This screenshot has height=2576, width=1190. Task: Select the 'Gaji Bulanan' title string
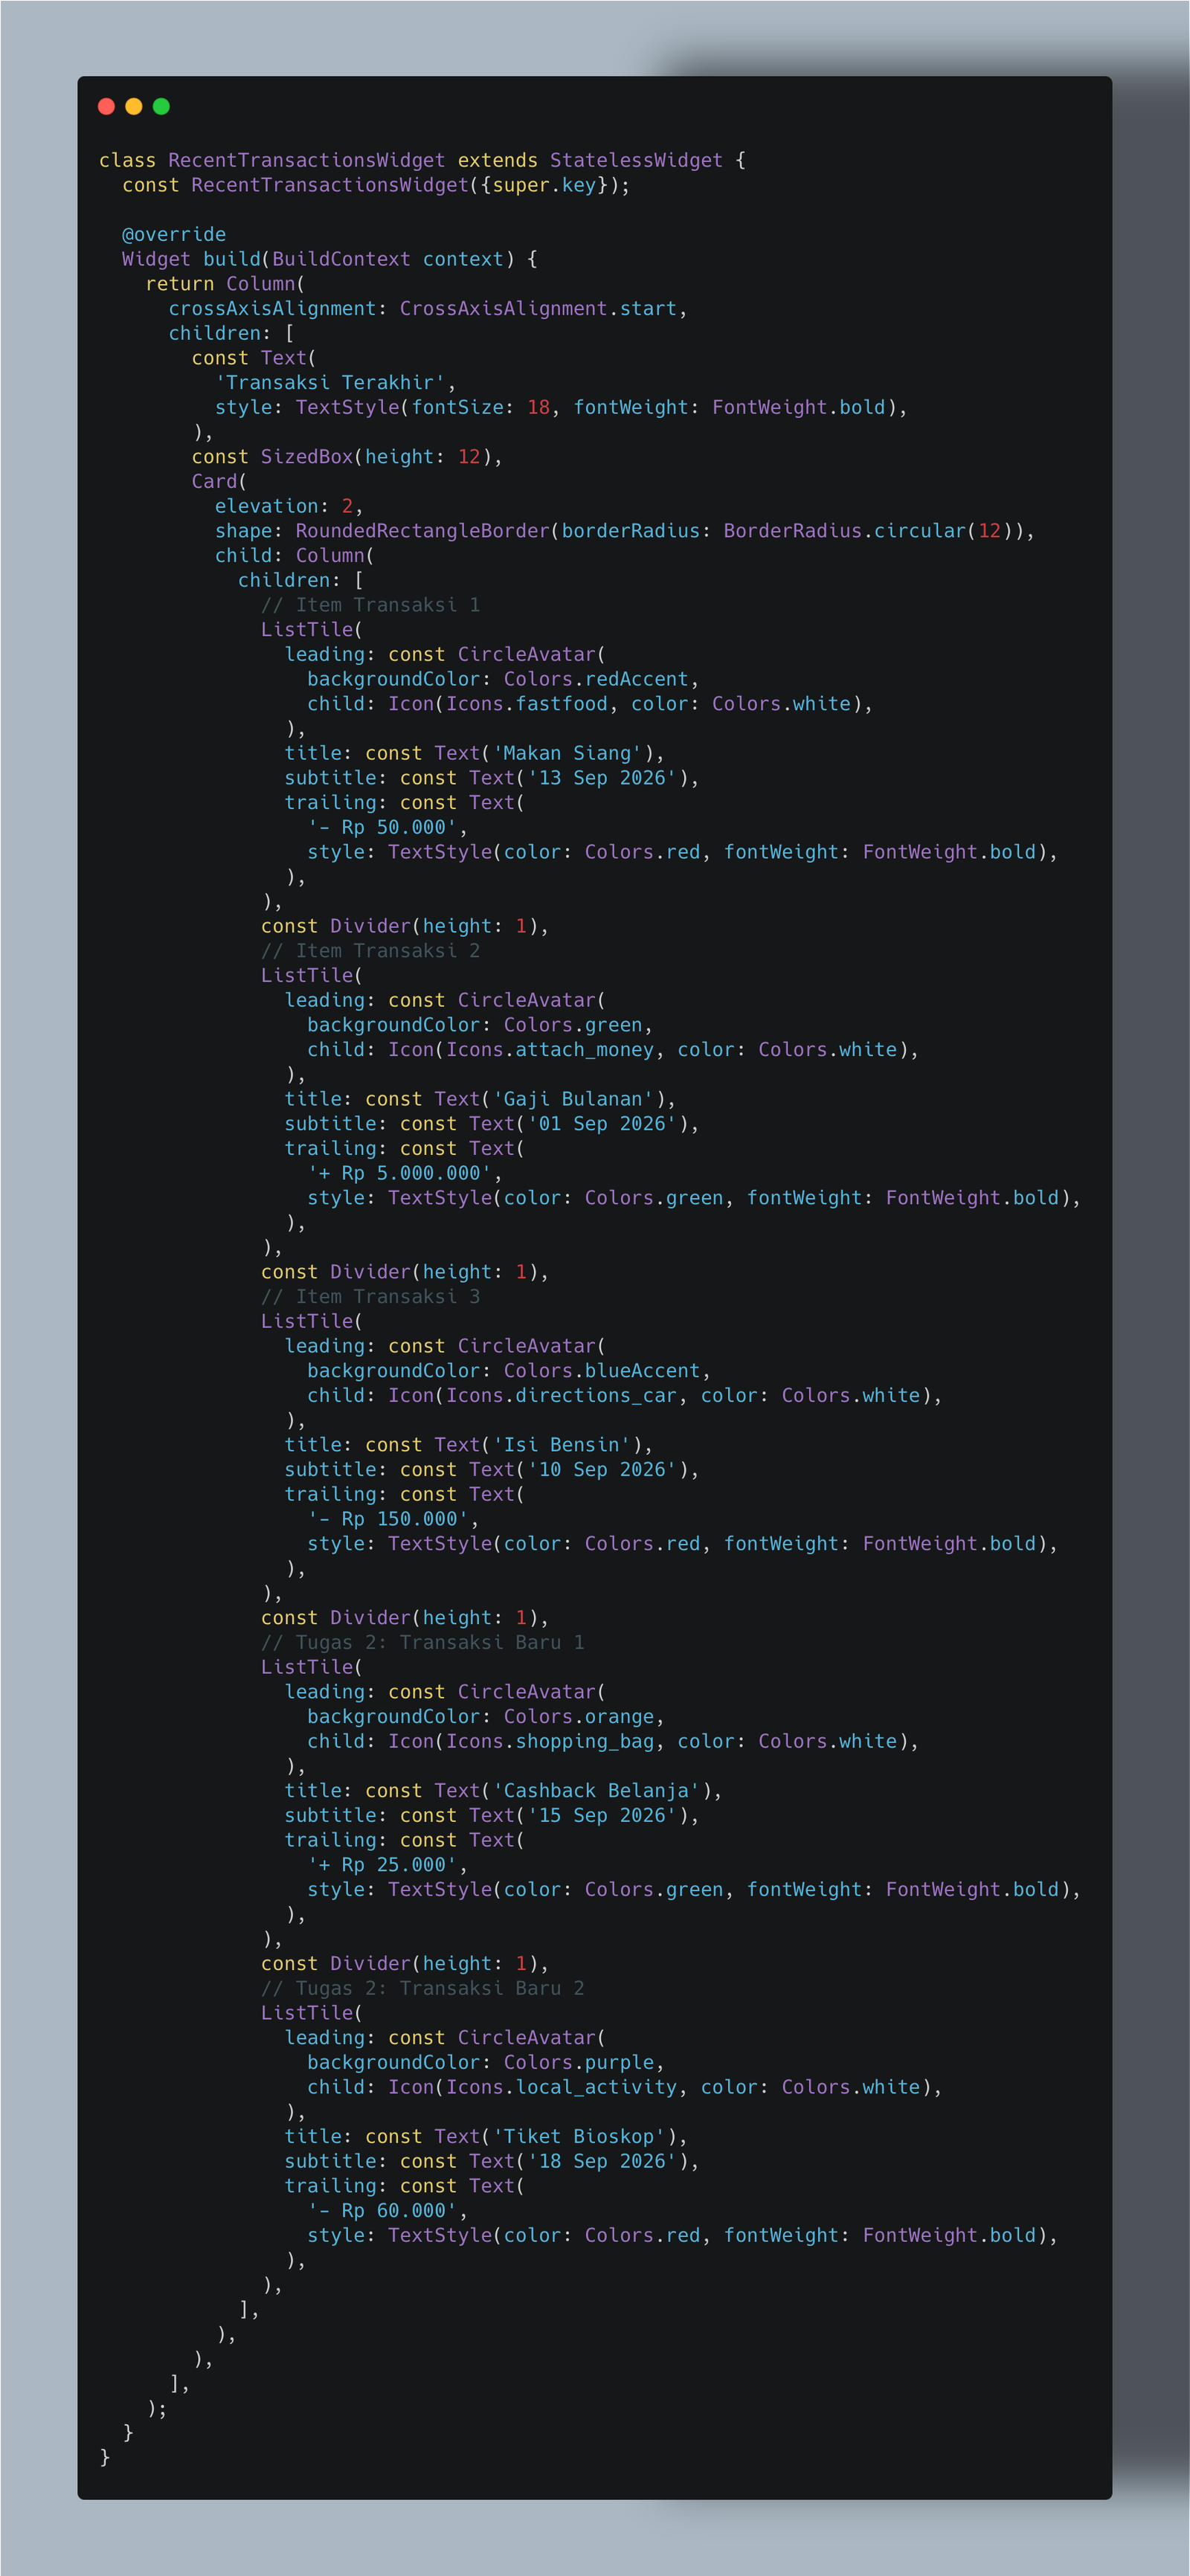573,1099
